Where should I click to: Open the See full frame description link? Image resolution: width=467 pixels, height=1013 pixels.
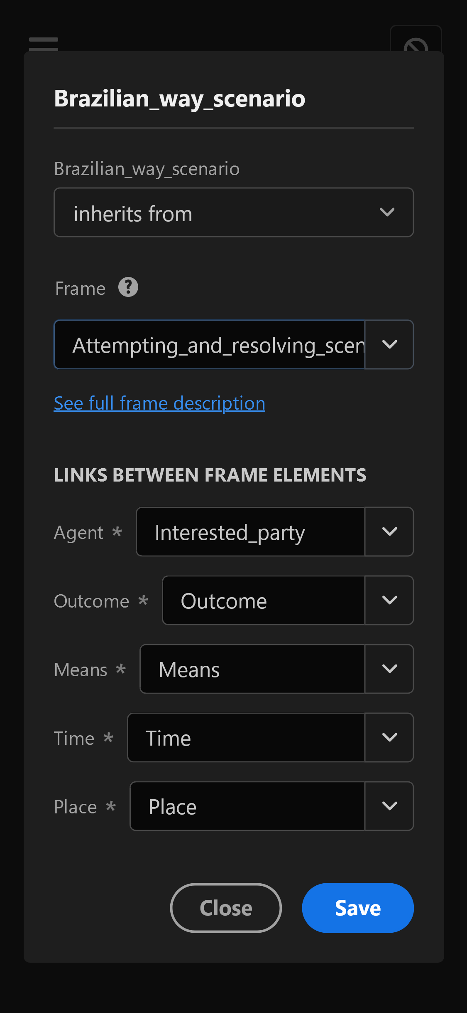click(x=159, y=403)
